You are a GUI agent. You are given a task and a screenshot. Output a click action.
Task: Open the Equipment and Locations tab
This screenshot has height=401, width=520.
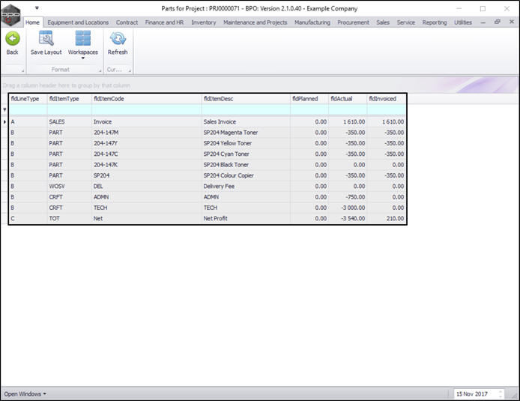point(78,22)
